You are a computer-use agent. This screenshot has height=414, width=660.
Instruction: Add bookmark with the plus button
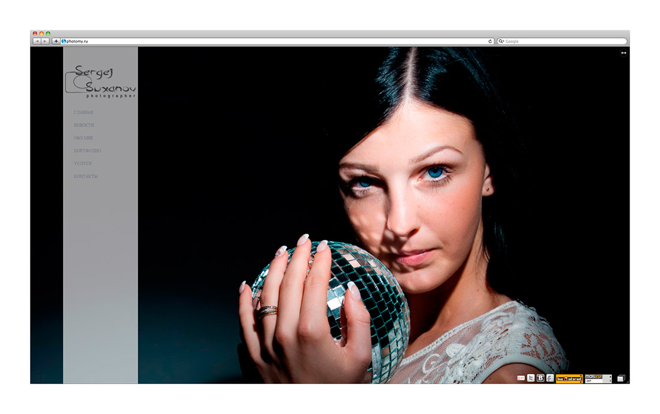point(56,41)
